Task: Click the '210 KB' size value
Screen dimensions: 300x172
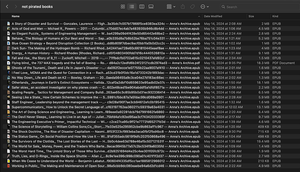Action: 263,161
